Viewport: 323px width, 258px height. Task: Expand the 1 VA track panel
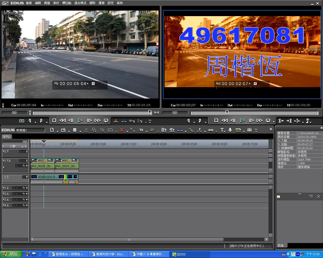coord(4,160)
